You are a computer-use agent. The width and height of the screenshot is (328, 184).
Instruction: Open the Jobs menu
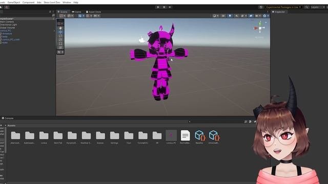tap(39, 3)
